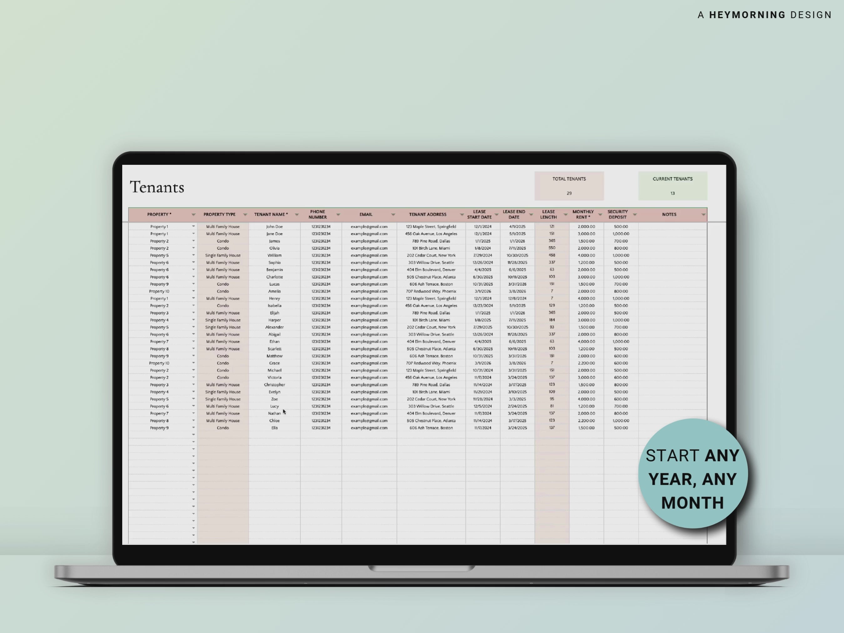Open the MONTHLY RENT column filter icon
Image resolution: width=844 pixels, height=633 pixels.
pyautogui.click(x=600, y=214)
